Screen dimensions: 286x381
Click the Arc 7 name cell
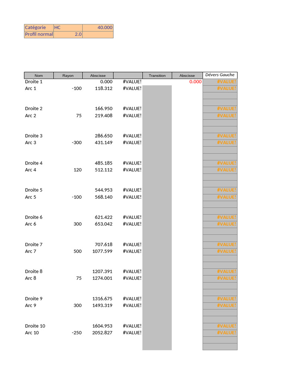tap(31, 251)
